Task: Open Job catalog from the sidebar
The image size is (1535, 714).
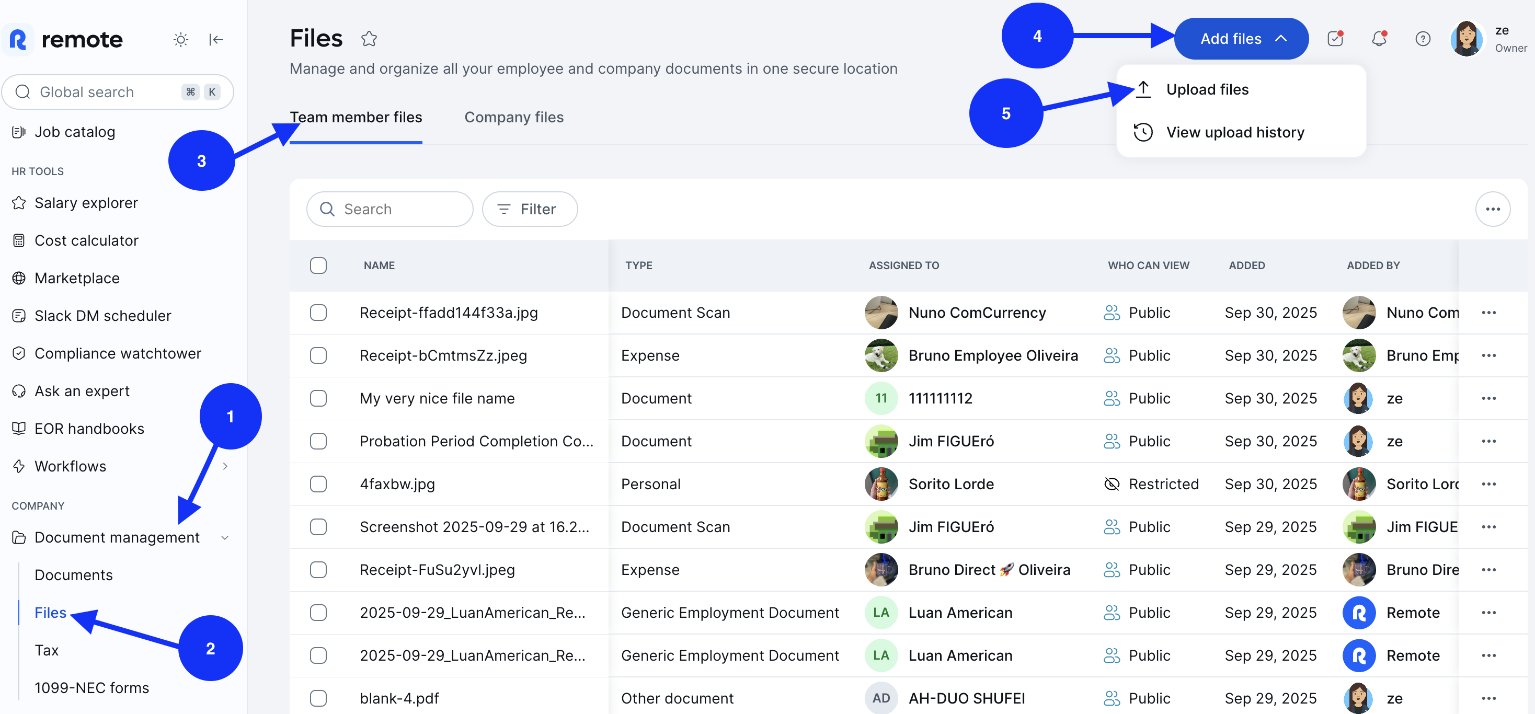Action: tap(74, 132)
